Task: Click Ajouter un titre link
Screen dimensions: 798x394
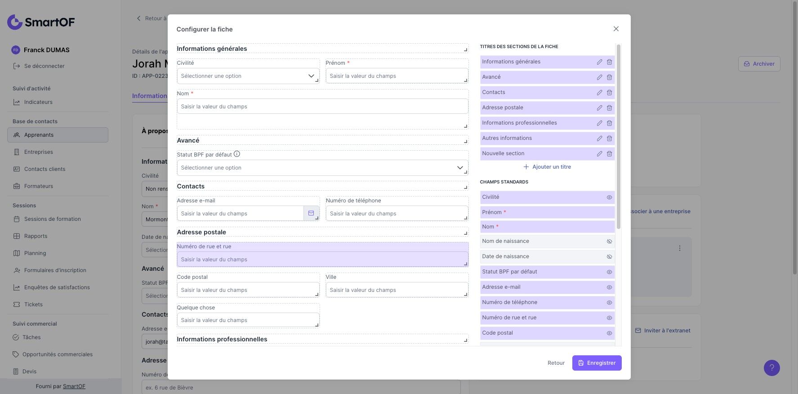Action: click(x=547, y=167)
